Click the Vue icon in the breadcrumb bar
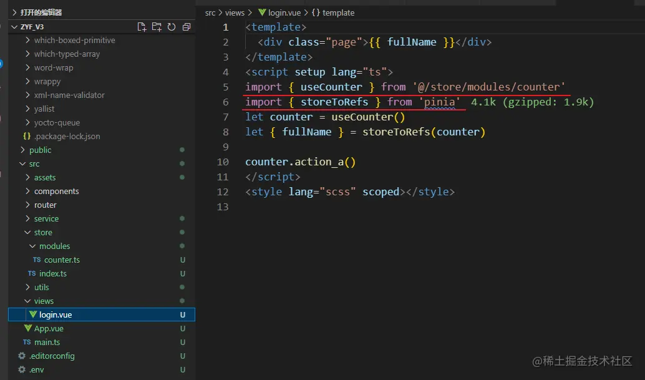The height and width of the screenshot is (380, 645). [262, 12]
